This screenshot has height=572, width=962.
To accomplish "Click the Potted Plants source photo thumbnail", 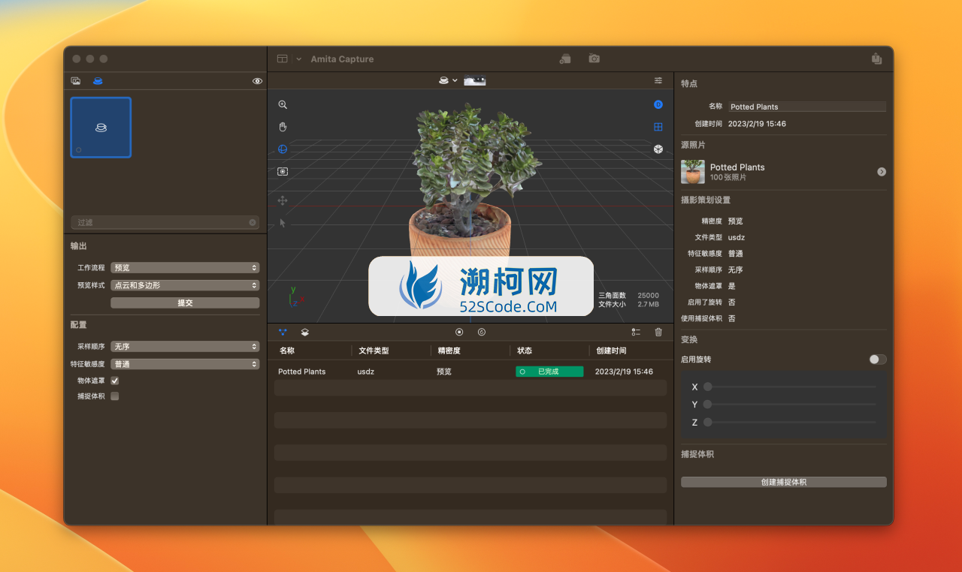I will coord(693,172).
